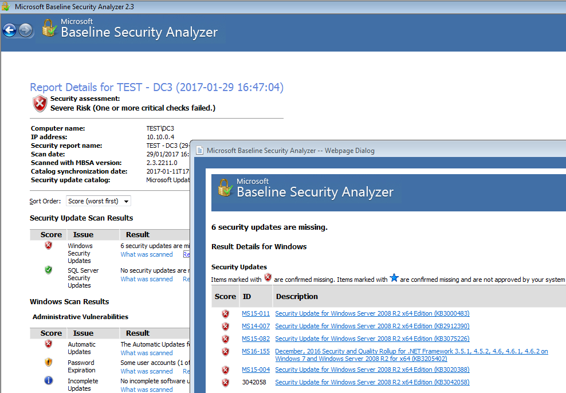This screenshot has height=393, width=566.
Task: Click the '6 security updates are missing.' heading
Action: [270, 227]
